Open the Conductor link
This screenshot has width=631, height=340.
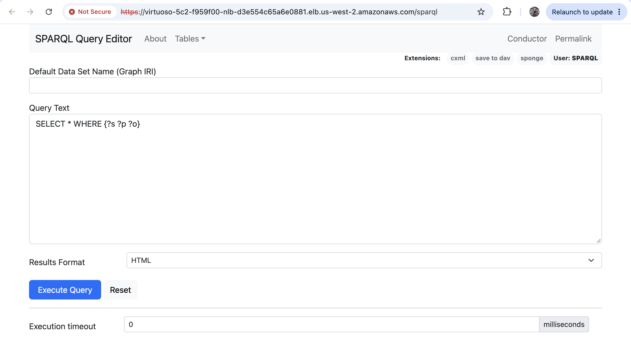527,39
